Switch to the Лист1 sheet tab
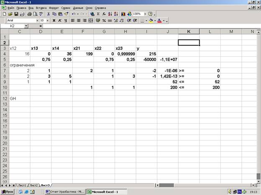The image size is (261, 195). (21, 185)
